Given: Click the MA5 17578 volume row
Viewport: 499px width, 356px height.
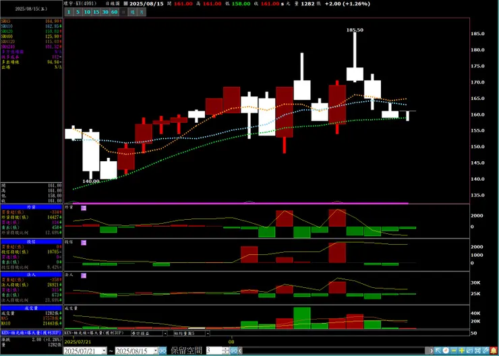Looking at the screenshot, I should (31, 318).
